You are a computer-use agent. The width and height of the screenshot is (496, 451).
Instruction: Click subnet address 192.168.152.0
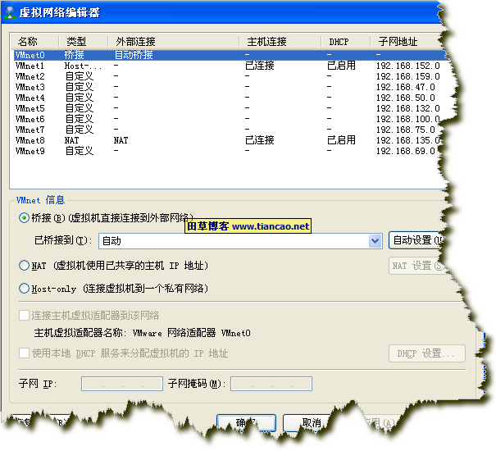pos(407,66)
